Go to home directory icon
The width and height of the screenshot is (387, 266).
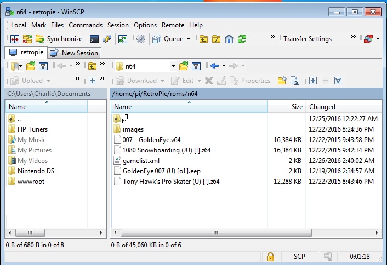pyautogui.click(x=229, y=39)
